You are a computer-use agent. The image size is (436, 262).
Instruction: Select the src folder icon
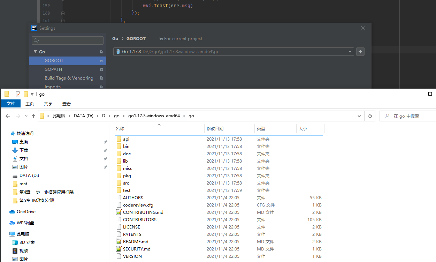(x=119, y=183)
